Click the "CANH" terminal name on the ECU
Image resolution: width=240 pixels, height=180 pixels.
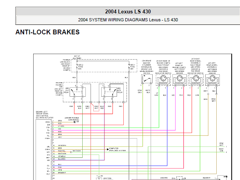[47, 149]
